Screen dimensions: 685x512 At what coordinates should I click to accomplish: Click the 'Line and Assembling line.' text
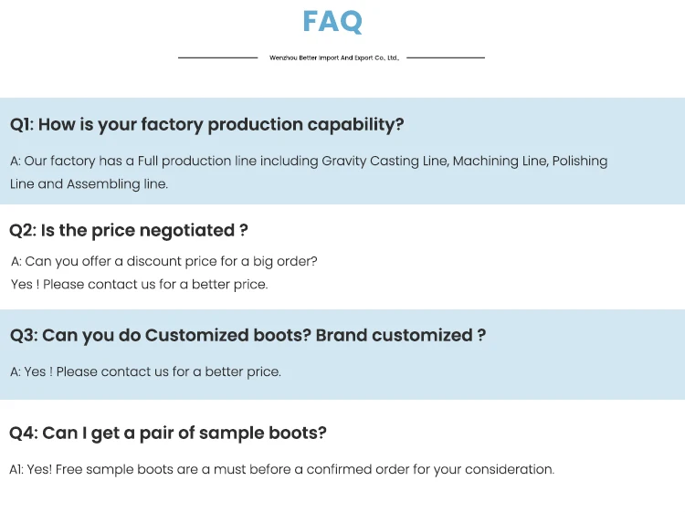89,183
